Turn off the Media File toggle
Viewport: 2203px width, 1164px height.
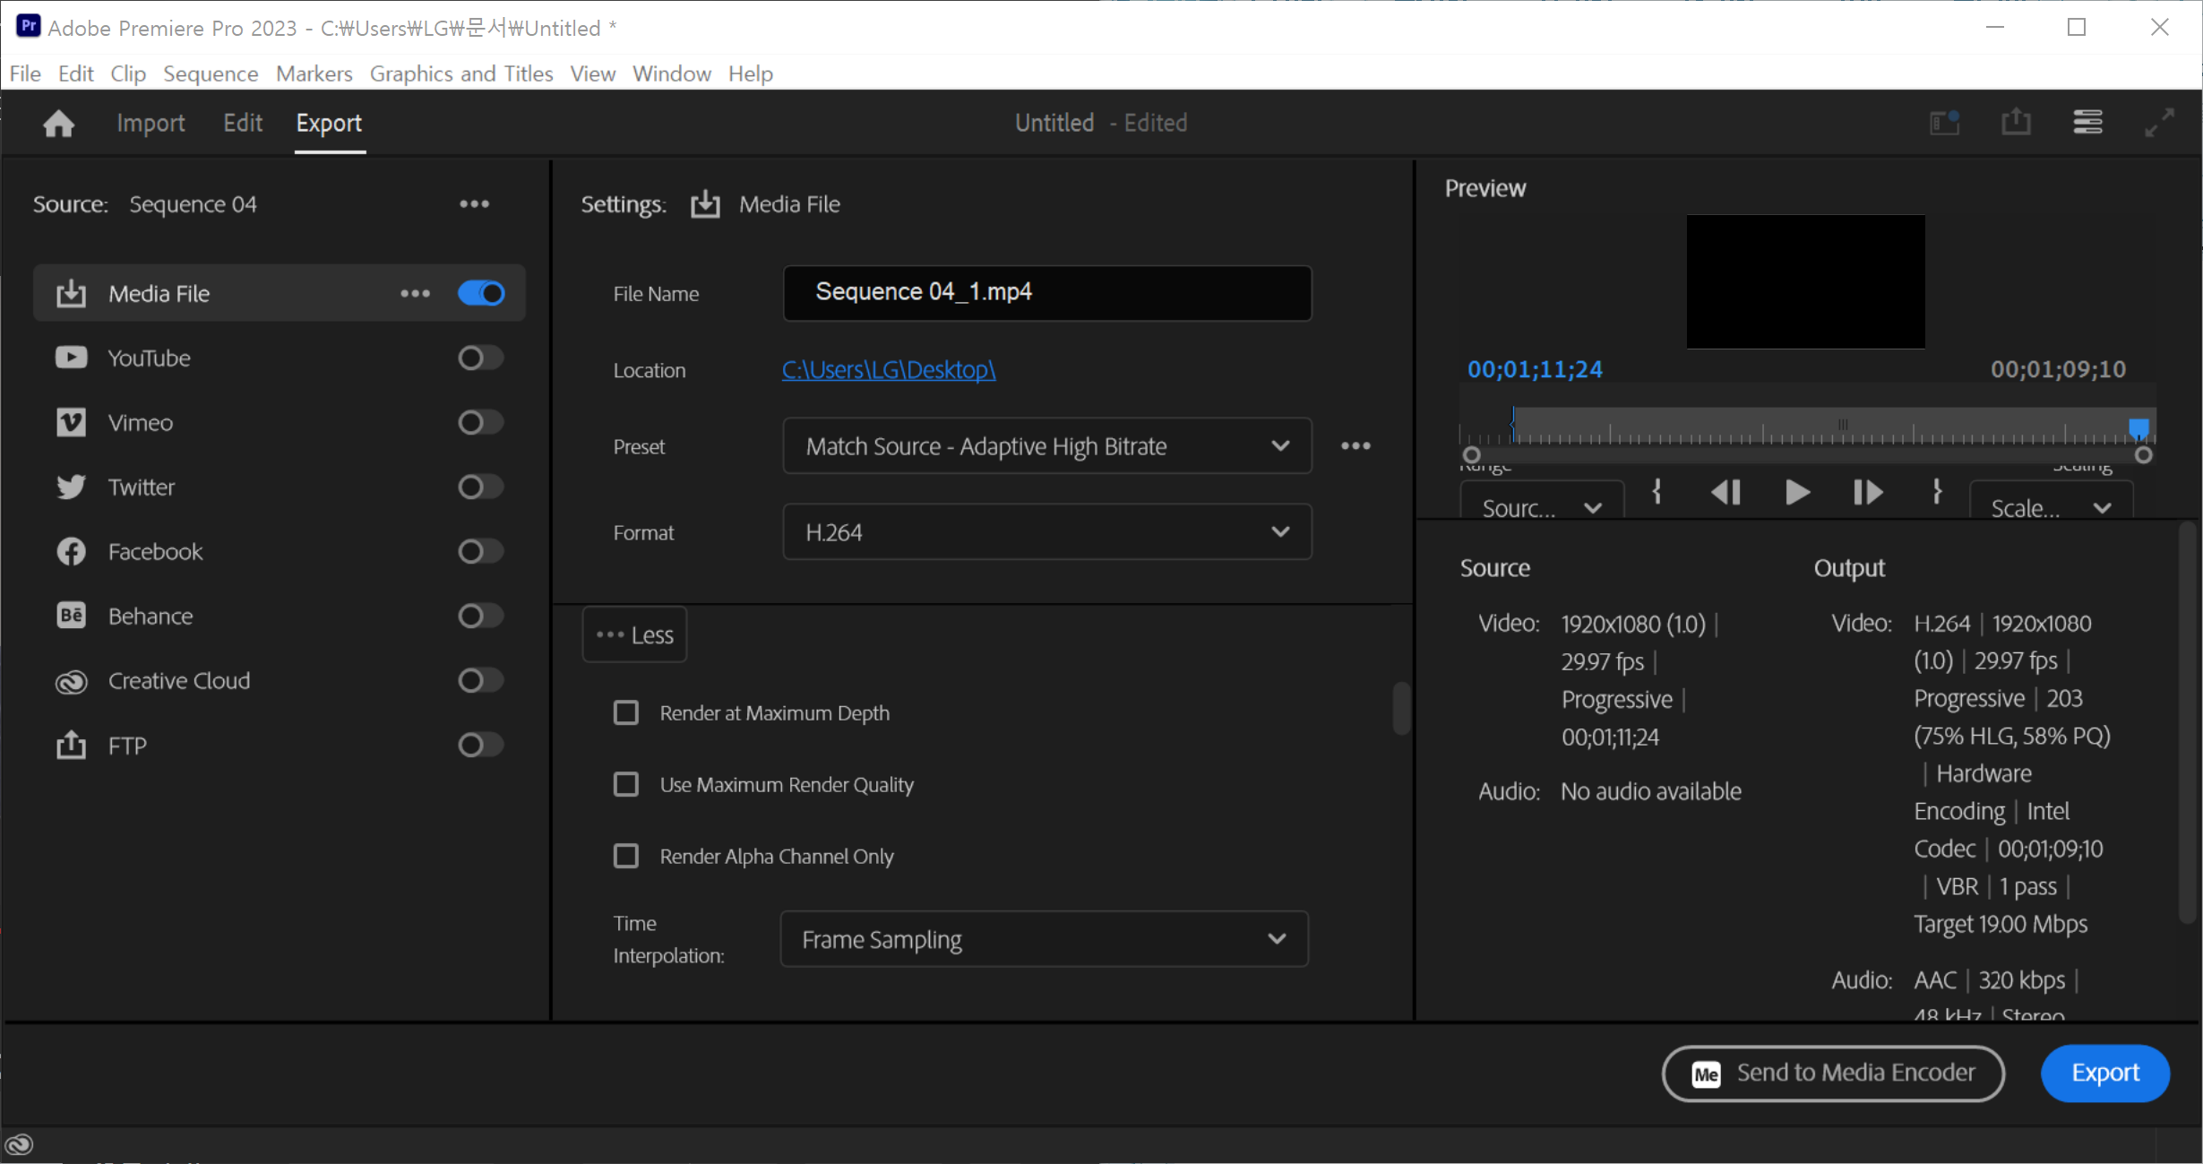click(480, 293)
